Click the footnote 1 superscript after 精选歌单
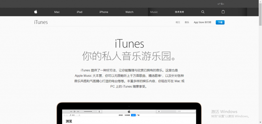 pyautogui.click(x=162, y=75)
